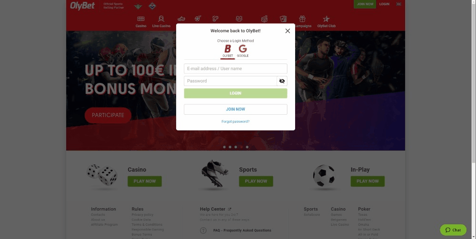476x239 pixels.
Task: Select the Google login method icon
Action: tap(243, 48)
